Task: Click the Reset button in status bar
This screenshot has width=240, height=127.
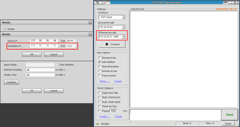Action: [x=228, y=124]
